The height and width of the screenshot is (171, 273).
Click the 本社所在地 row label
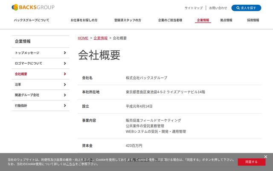91,92
